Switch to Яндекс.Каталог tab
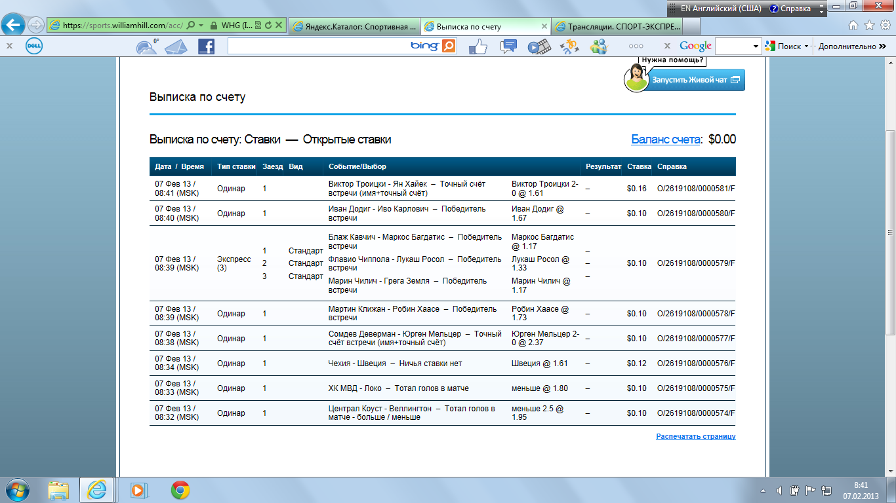The height and width of the screenshot is (503, 896). [x=354, y=27]
